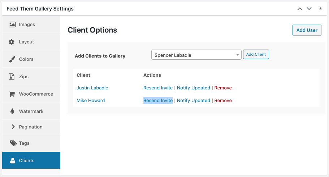Click the Zips archive file icon
This screenshot has height=177, width=329.
coord(12,76)
